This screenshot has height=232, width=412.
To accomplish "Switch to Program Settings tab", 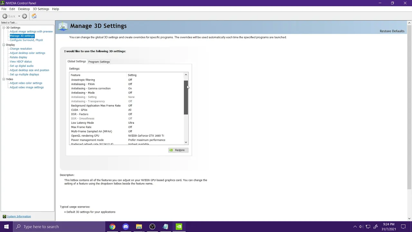I will point(99,62).
